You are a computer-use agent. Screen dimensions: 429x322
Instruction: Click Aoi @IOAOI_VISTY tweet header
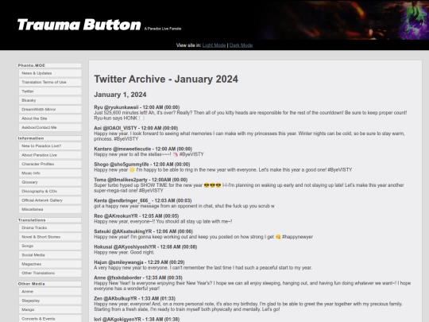pyautogui.click(x=136, y=128)
